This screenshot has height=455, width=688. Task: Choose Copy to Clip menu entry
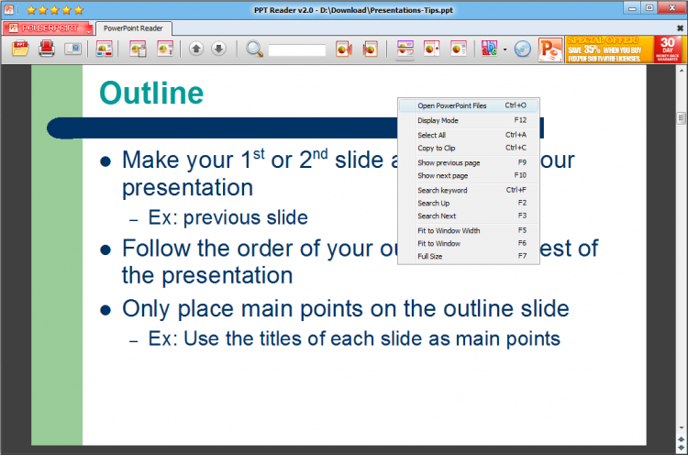[469, 148]
